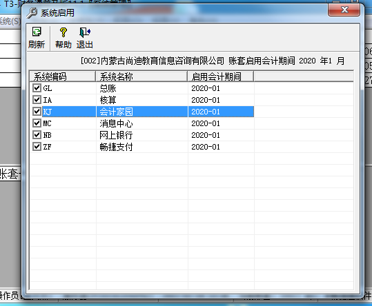Click the Exit (退出) door icon
The image size is (372, 306).
tap(85, 32)
